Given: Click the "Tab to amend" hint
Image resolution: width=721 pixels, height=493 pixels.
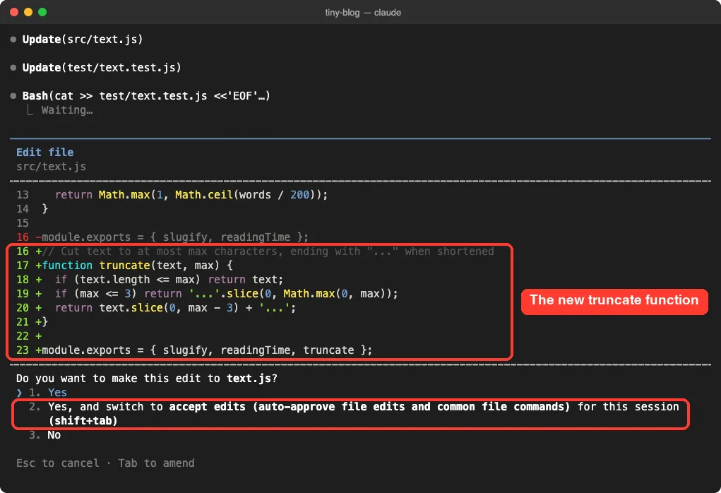Looking at the screenshot, I should (x=156, y=463).
